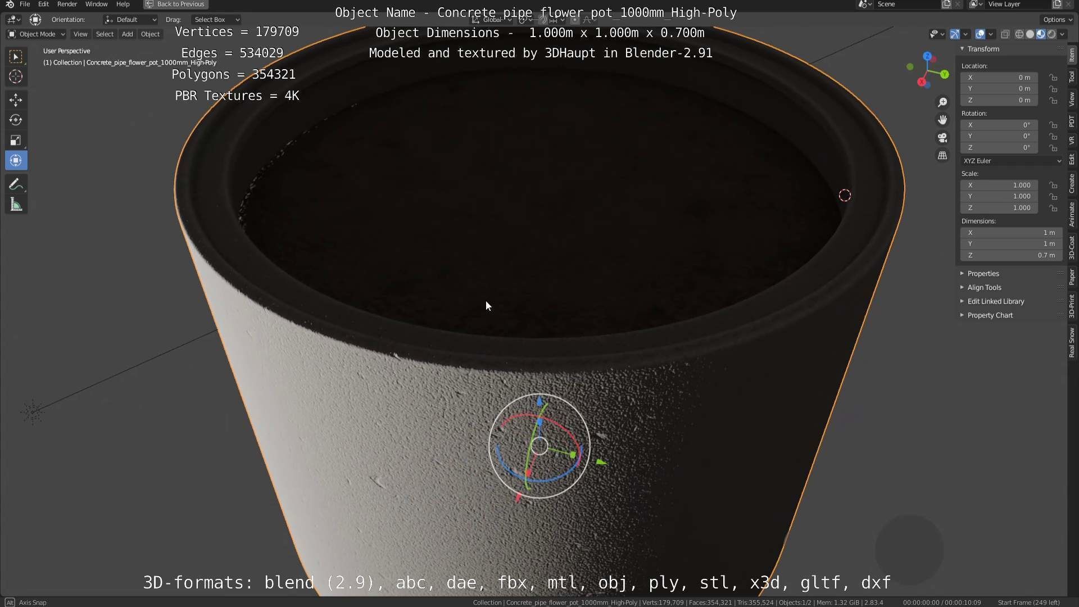Open the Edit menu
Viewport: 1079px width, 607px height.
coord(43,4)
